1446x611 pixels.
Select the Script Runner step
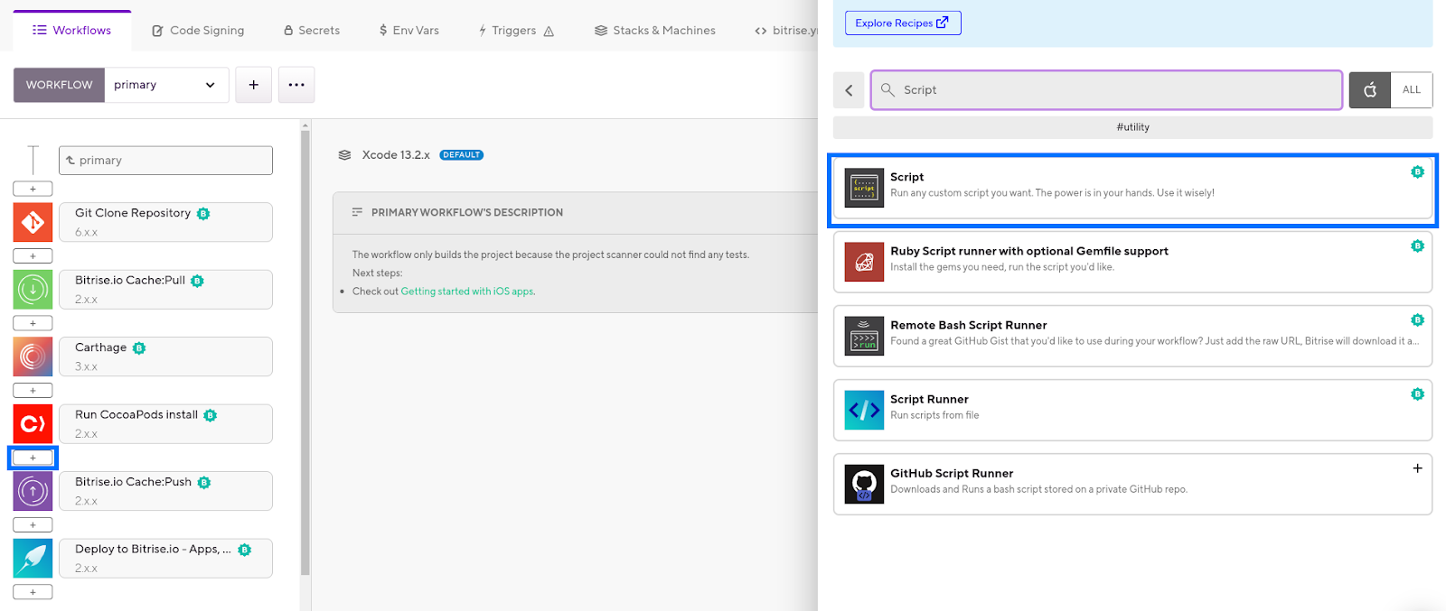coord(1132,410)
